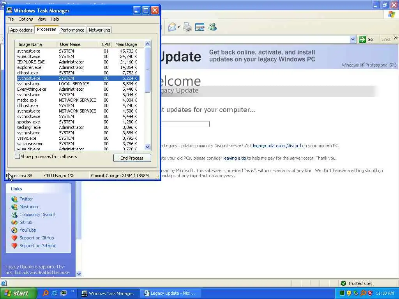Select the svchost.exe LOCAL SERVICE row
The image size is (399, 299).
pos(78,84)
